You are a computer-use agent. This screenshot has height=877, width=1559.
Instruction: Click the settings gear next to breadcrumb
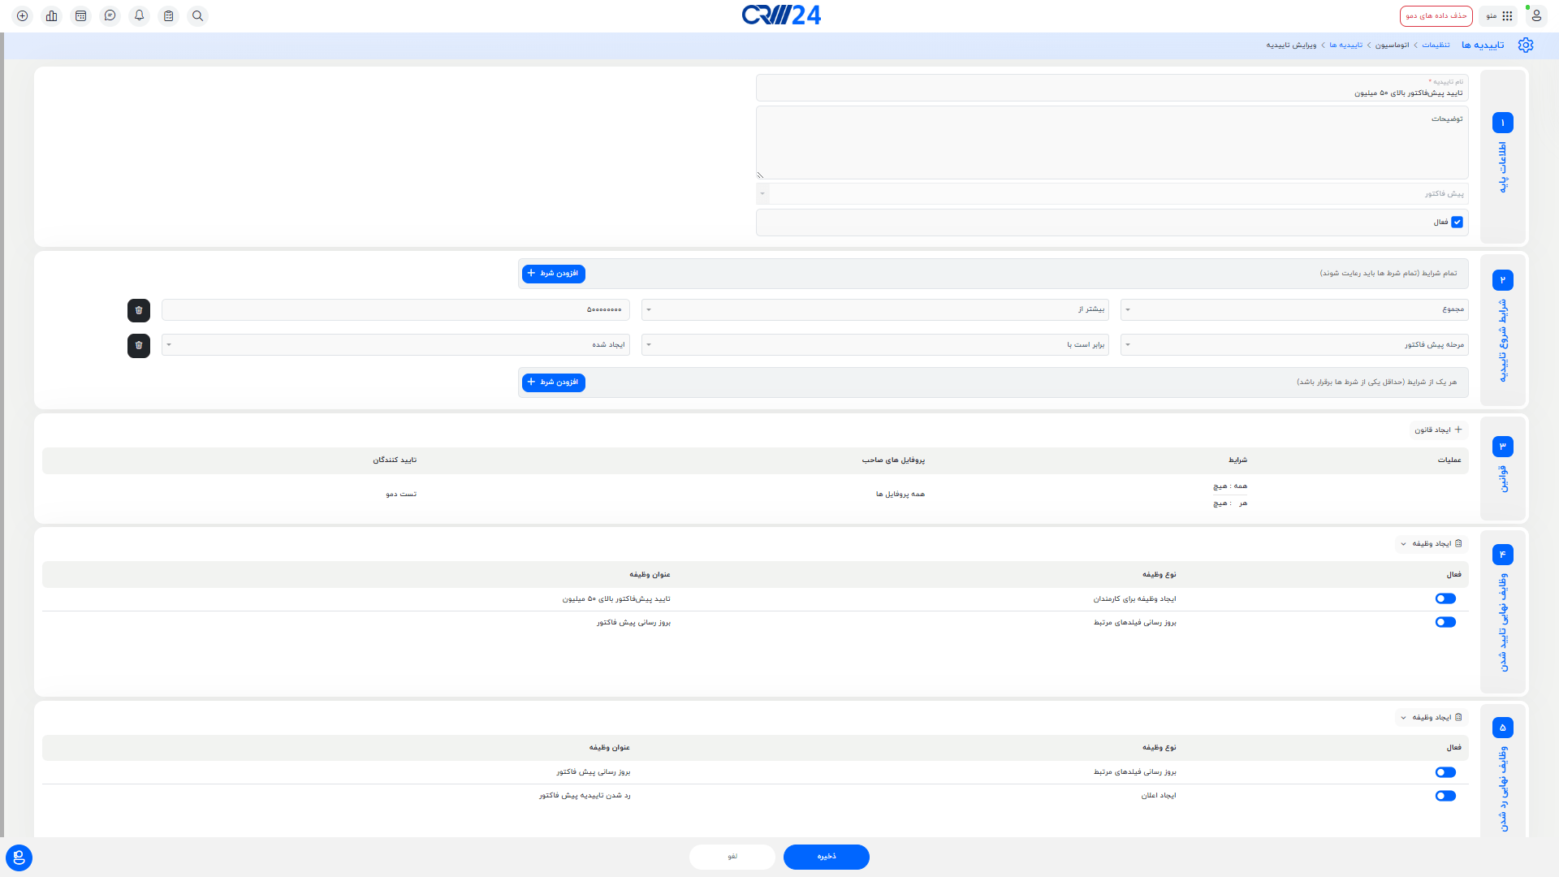[x=1526, y=45]
